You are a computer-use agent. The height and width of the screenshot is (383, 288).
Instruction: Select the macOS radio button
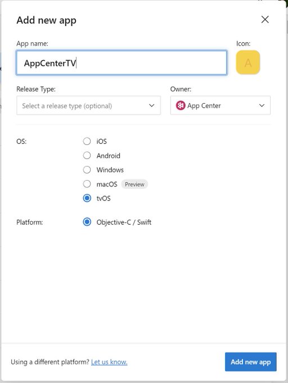click(x=87, y=184)
